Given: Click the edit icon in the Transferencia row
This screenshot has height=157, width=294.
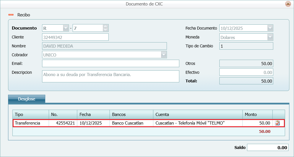Looking at the screenshot, I should (x=278, y=123).
